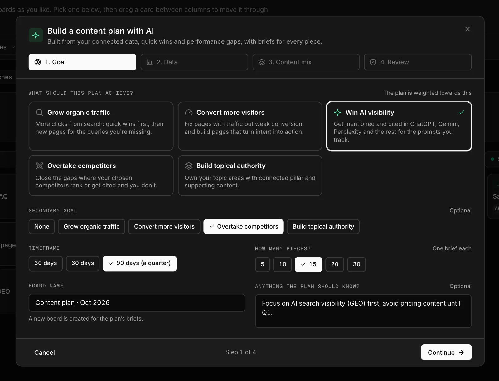Select the 60 days timeframe
Screen dimensions: 499x381
pyautogui.click(x=83, y=263)
